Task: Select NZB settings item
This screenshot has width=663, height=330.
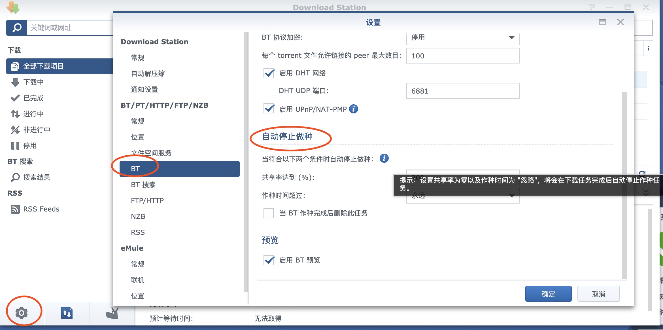Action: [180, 217]
